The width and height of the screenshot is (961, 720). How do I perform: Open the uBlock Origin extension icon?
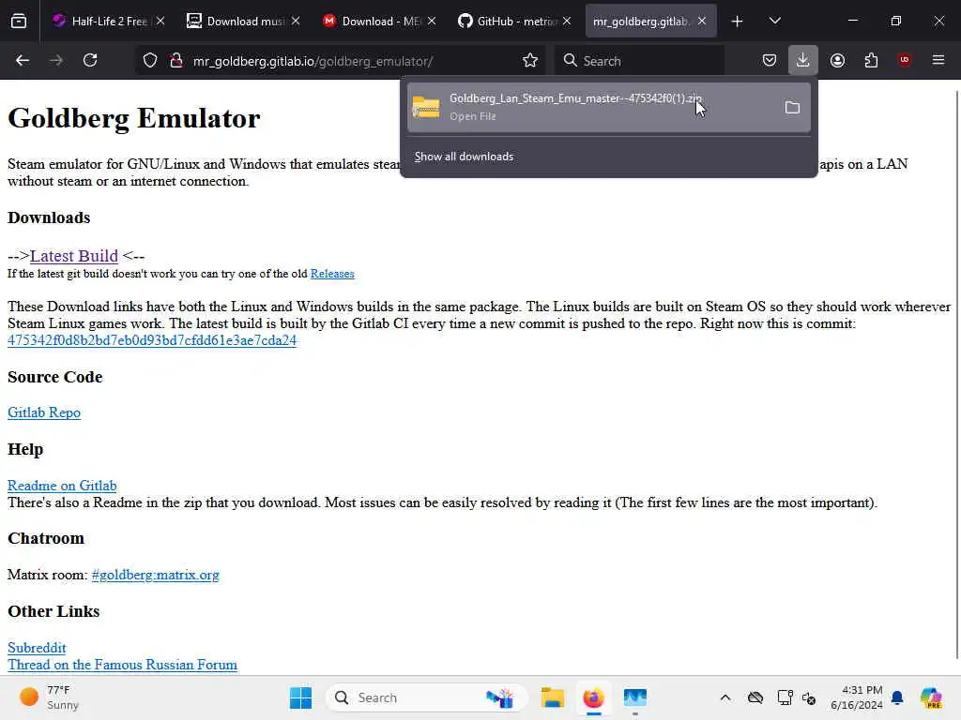pyautogui.click(x=905, y=60)
